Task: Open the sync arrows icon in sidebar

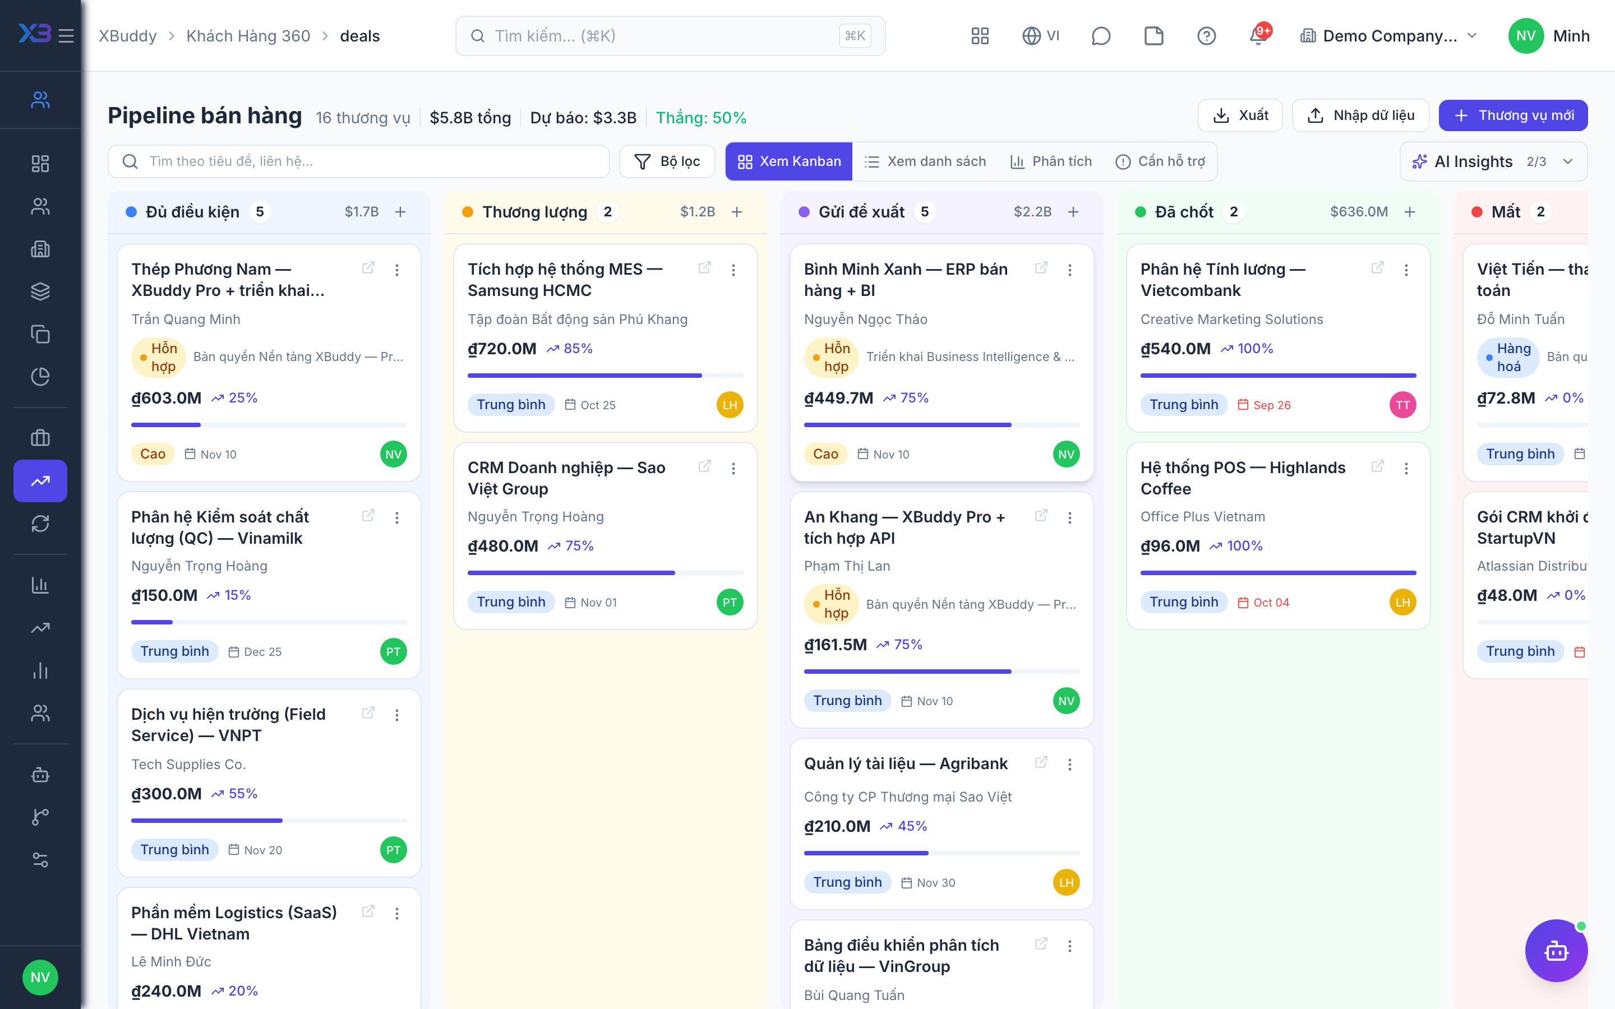Action: pyautogui.click(x=40, y=523)
